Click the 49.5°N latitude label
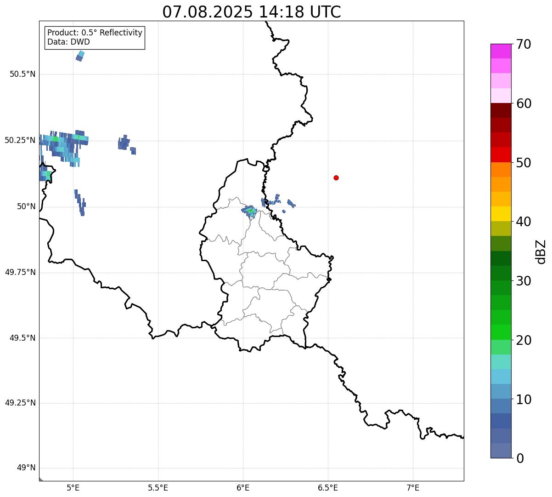This screenshot has height=497, width=552. coord(23,338)
